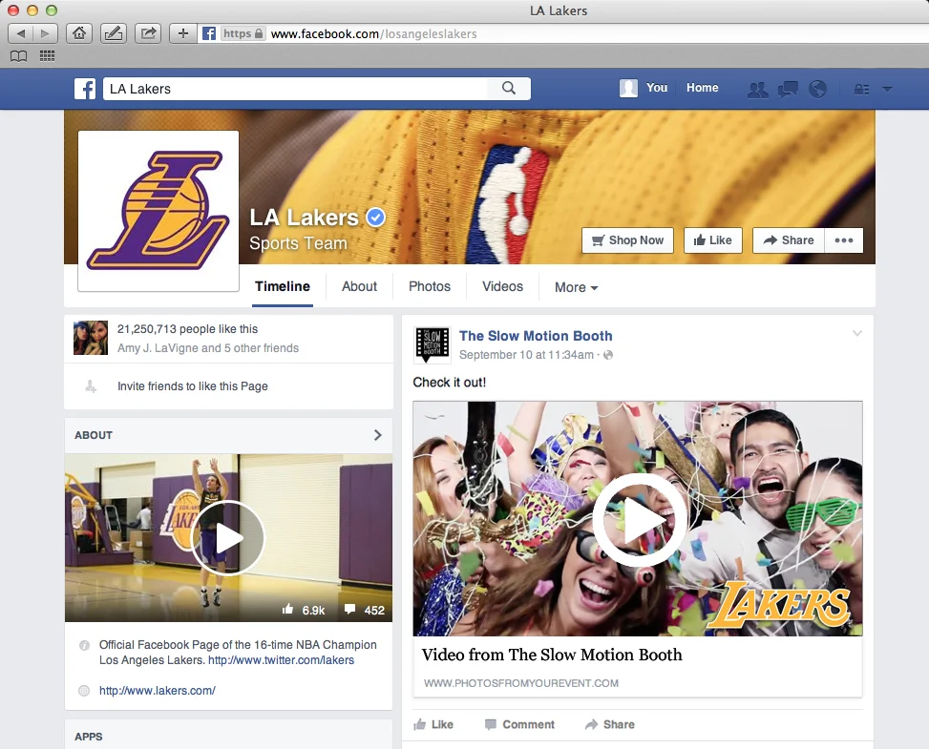Viewport: 929px width, 749px height.
Task: Click the browser share toolbar icon
Action: point(148,33)
